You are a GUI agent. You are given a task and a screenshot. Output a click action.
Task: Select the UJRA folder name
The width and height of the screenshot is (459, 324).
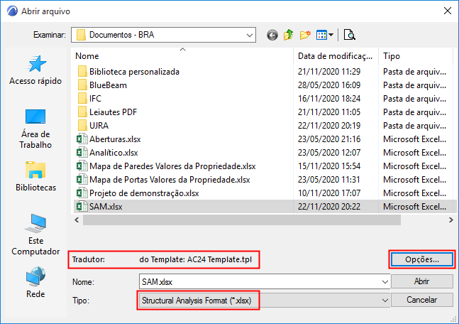tap(99, 126)
